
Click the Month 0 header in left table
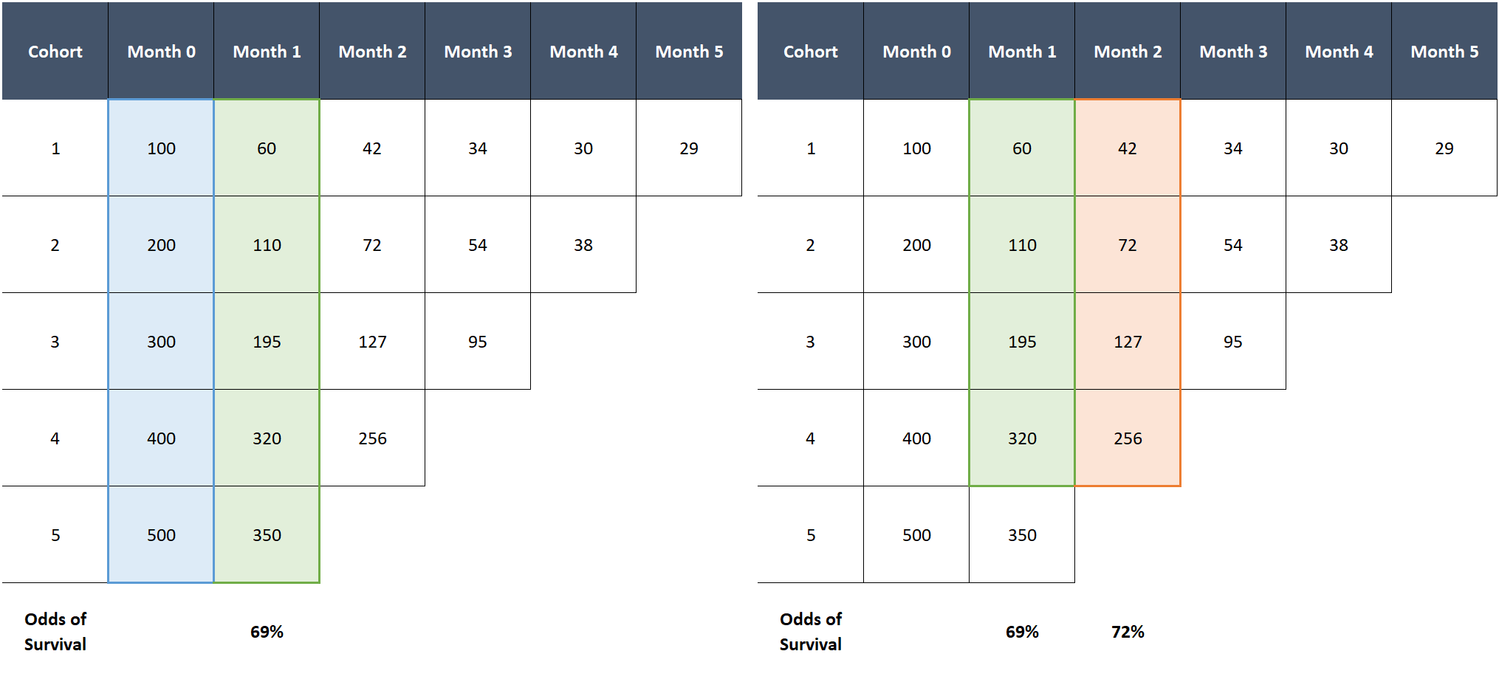(161, 52)
